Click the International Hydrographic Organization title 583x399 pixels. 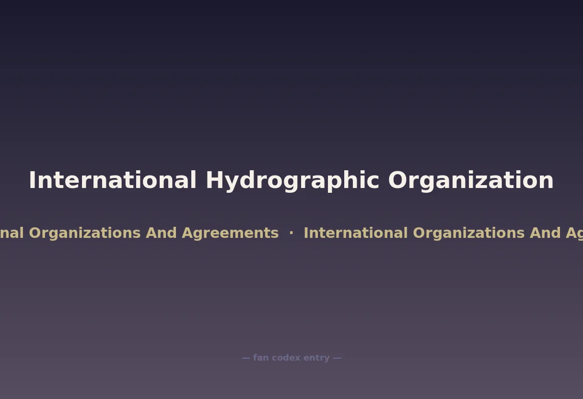291,181
